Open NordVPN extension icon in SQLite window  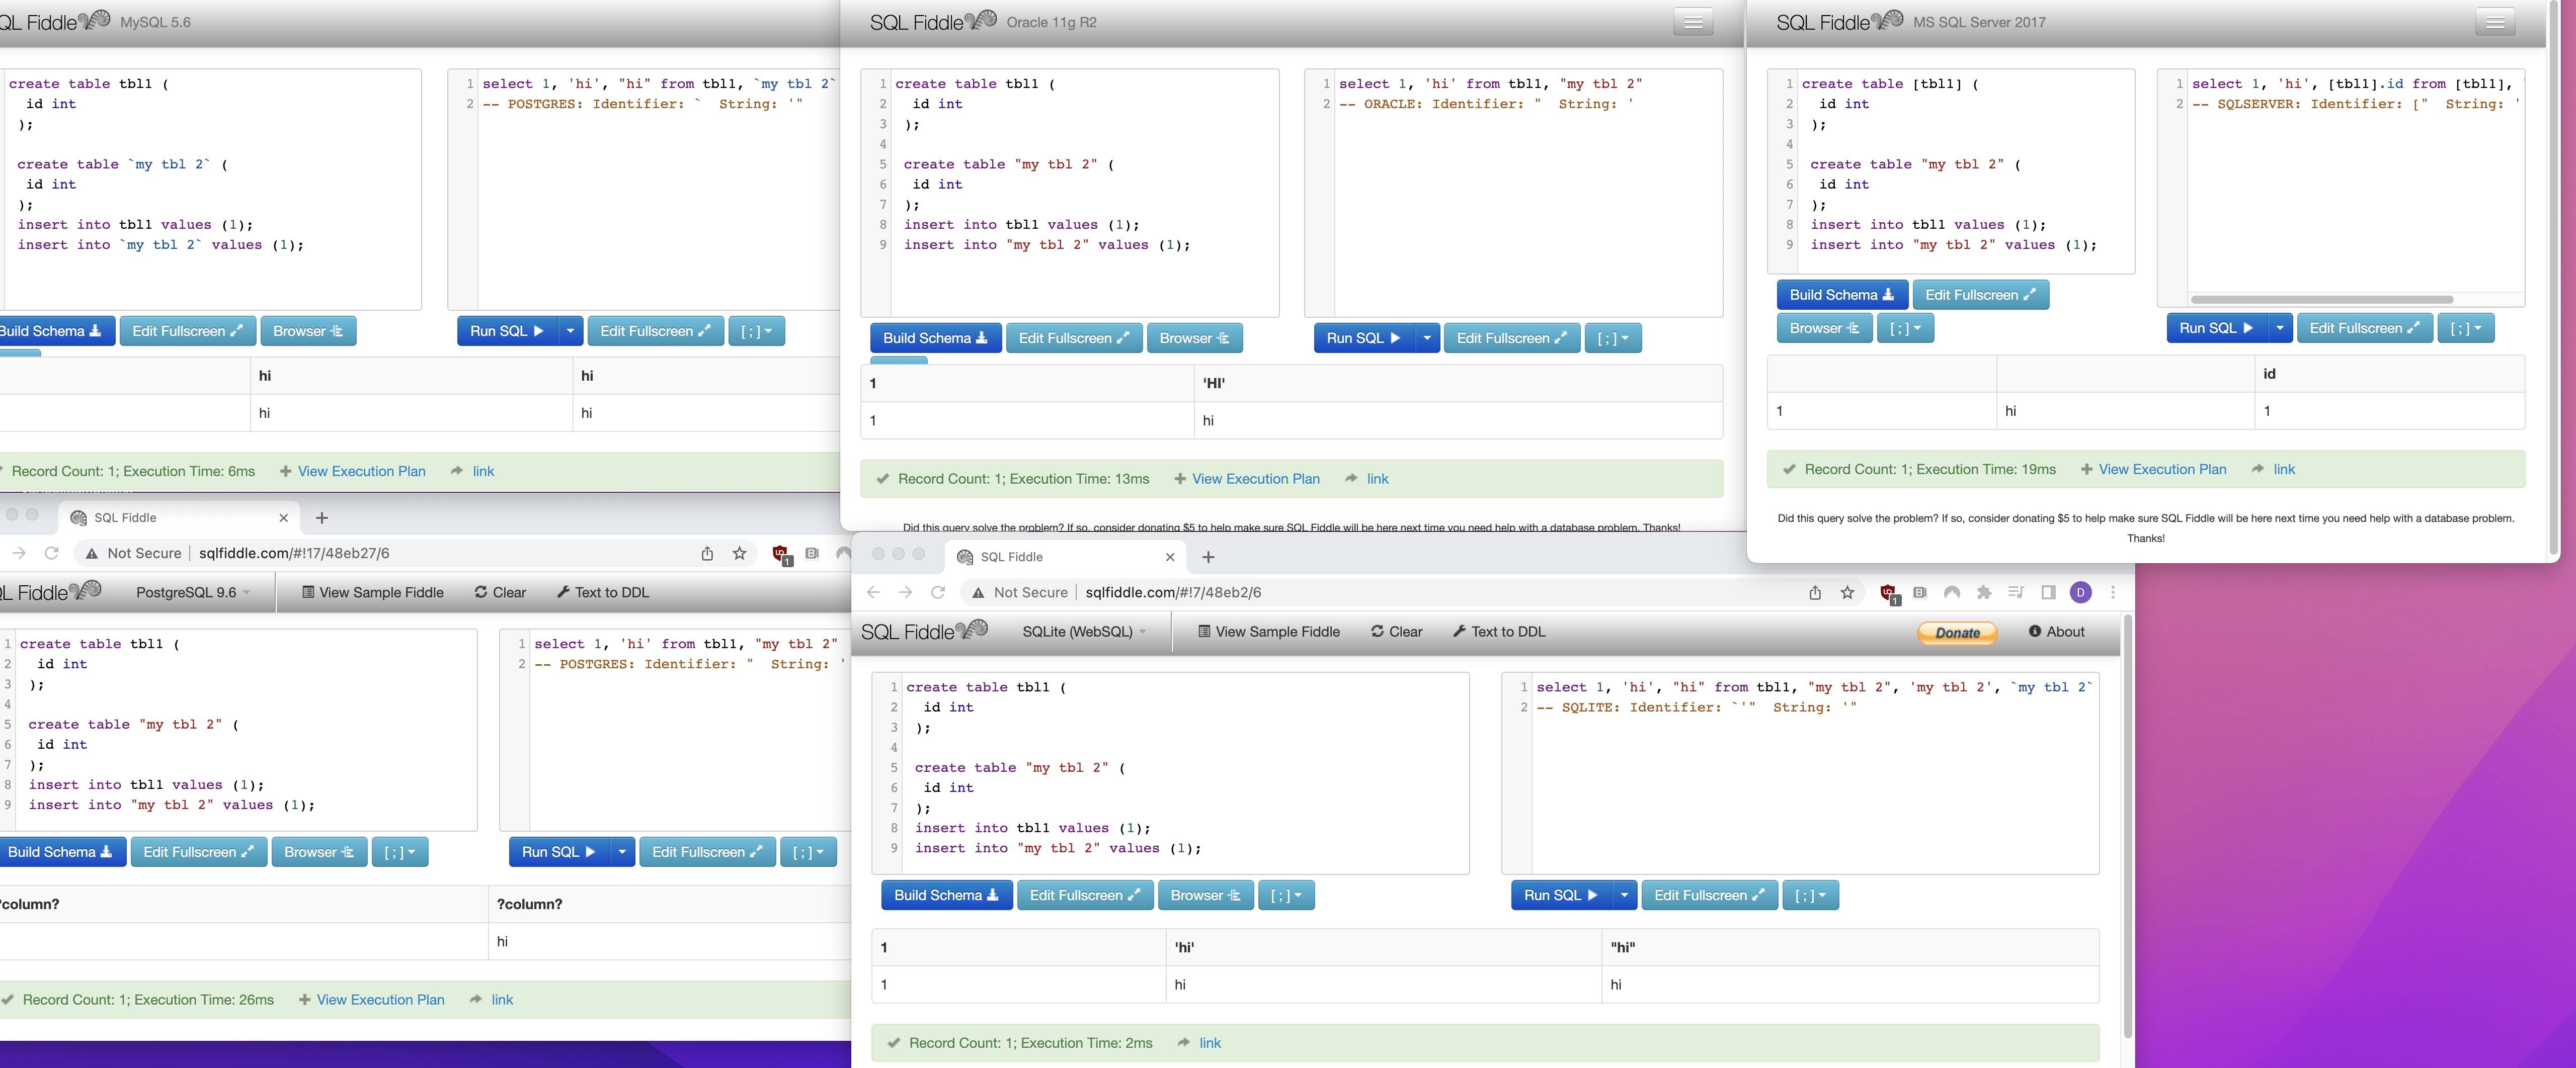[1951, 592]
